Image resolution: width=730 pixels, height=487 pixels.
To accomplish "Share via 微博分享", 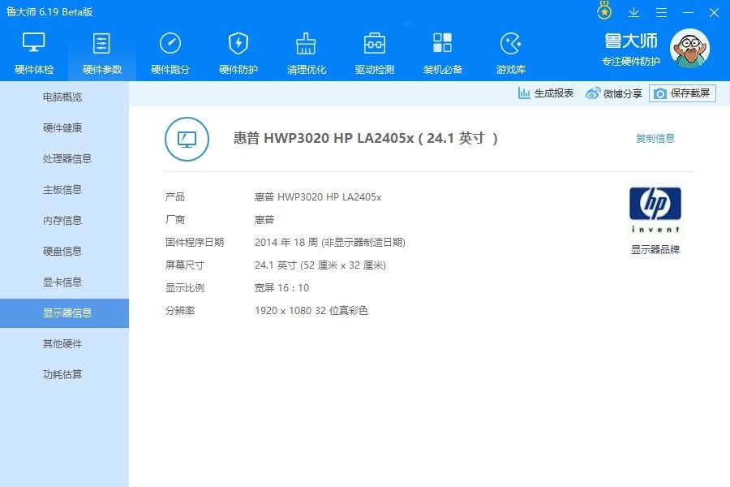I will click(x=614, y=93).
